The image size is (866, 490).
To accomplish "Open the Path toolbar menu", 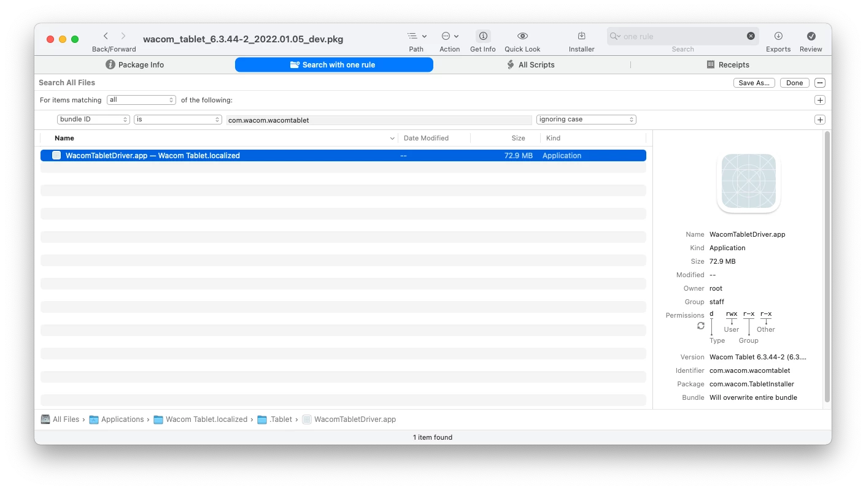I will coord(417,36).
